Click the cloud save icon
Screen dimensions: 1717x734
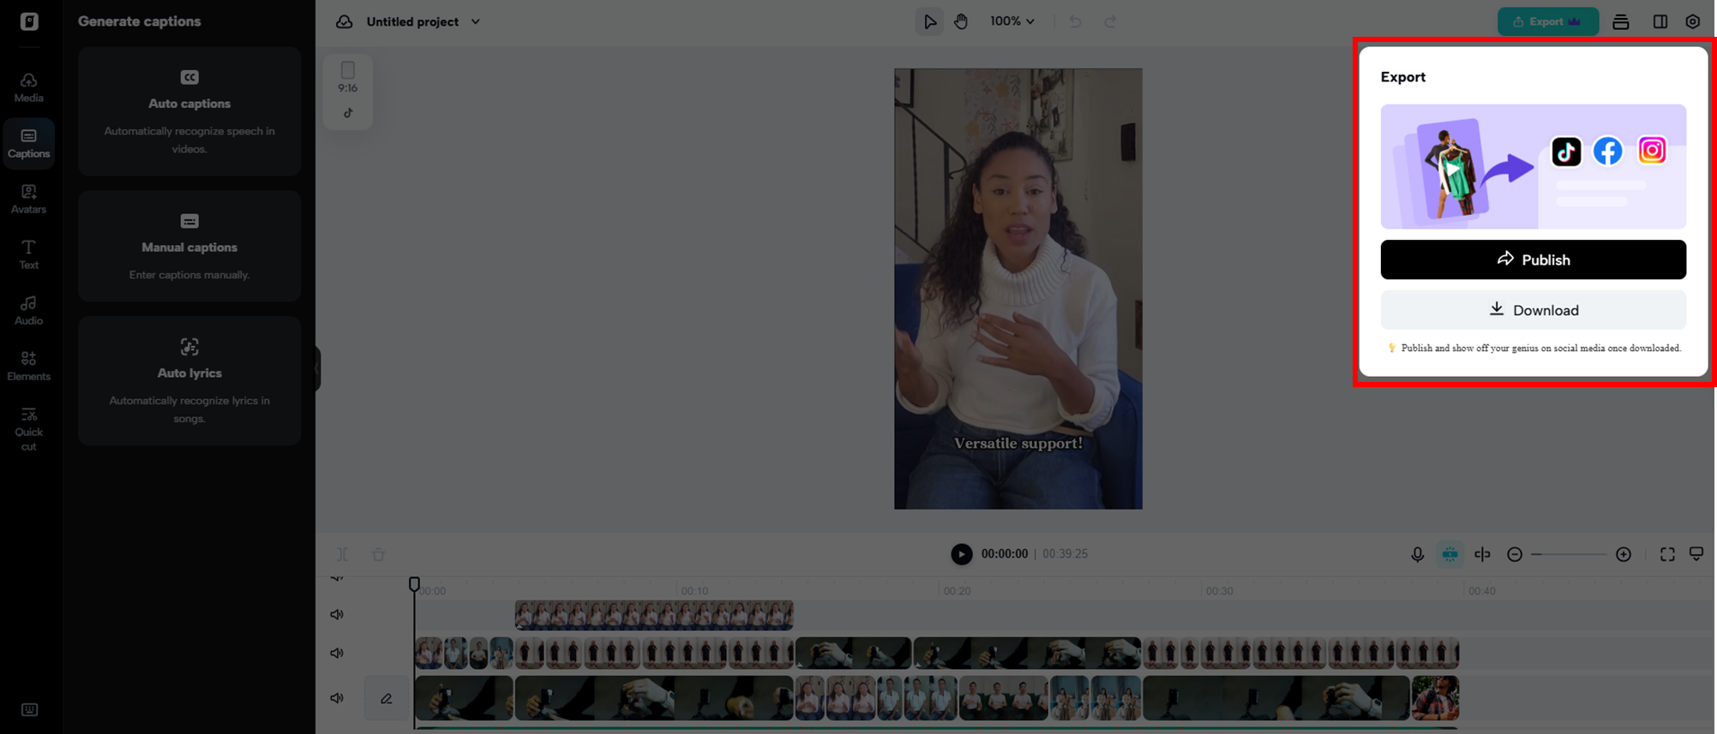tap(344, 21)
